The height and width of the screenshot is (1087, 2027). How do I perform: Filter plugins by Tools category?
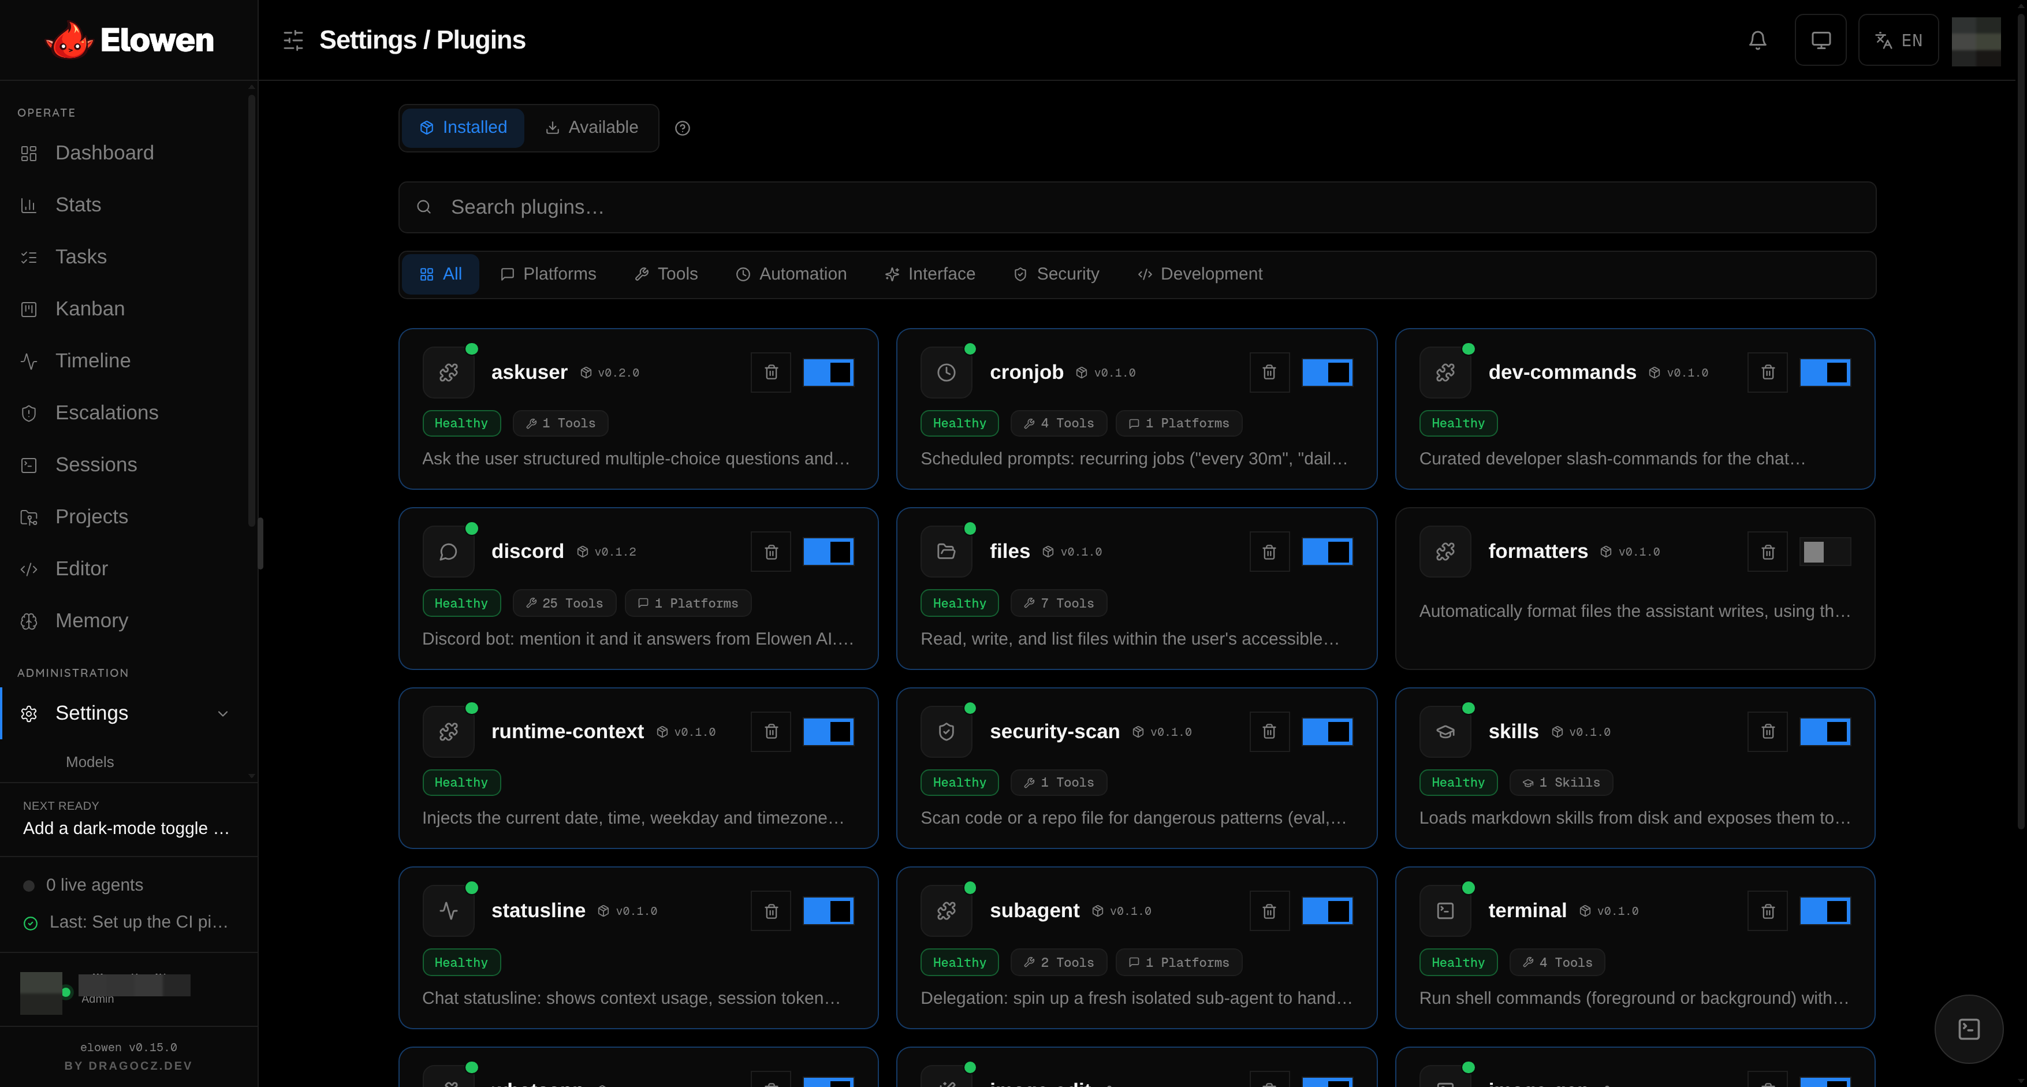pyautogui.click(x=666, y=274)
